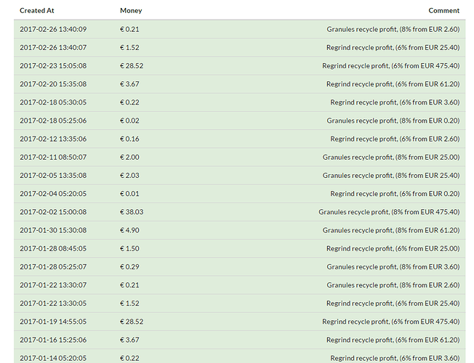Click the comment mentioning EUR 61.20 on 2017-02-20
The image size is (474, 363).
click(393, 84)
